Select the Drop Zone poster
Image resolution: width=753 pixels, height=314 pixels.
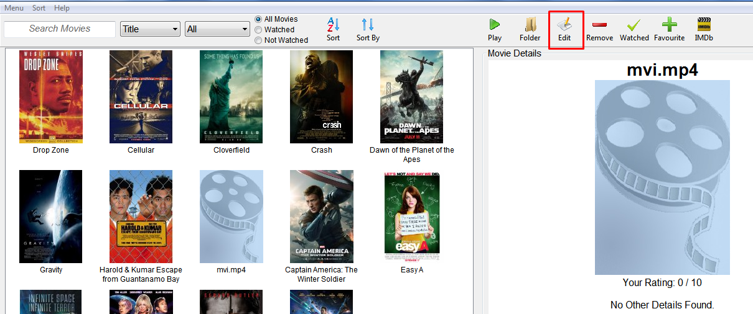pyautogui.click(x=51, y=97)
